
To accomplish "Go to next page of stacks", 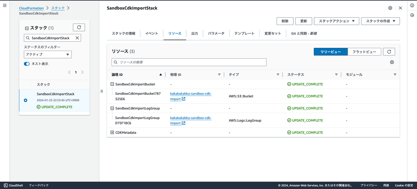I will click(x=82, y=72).
